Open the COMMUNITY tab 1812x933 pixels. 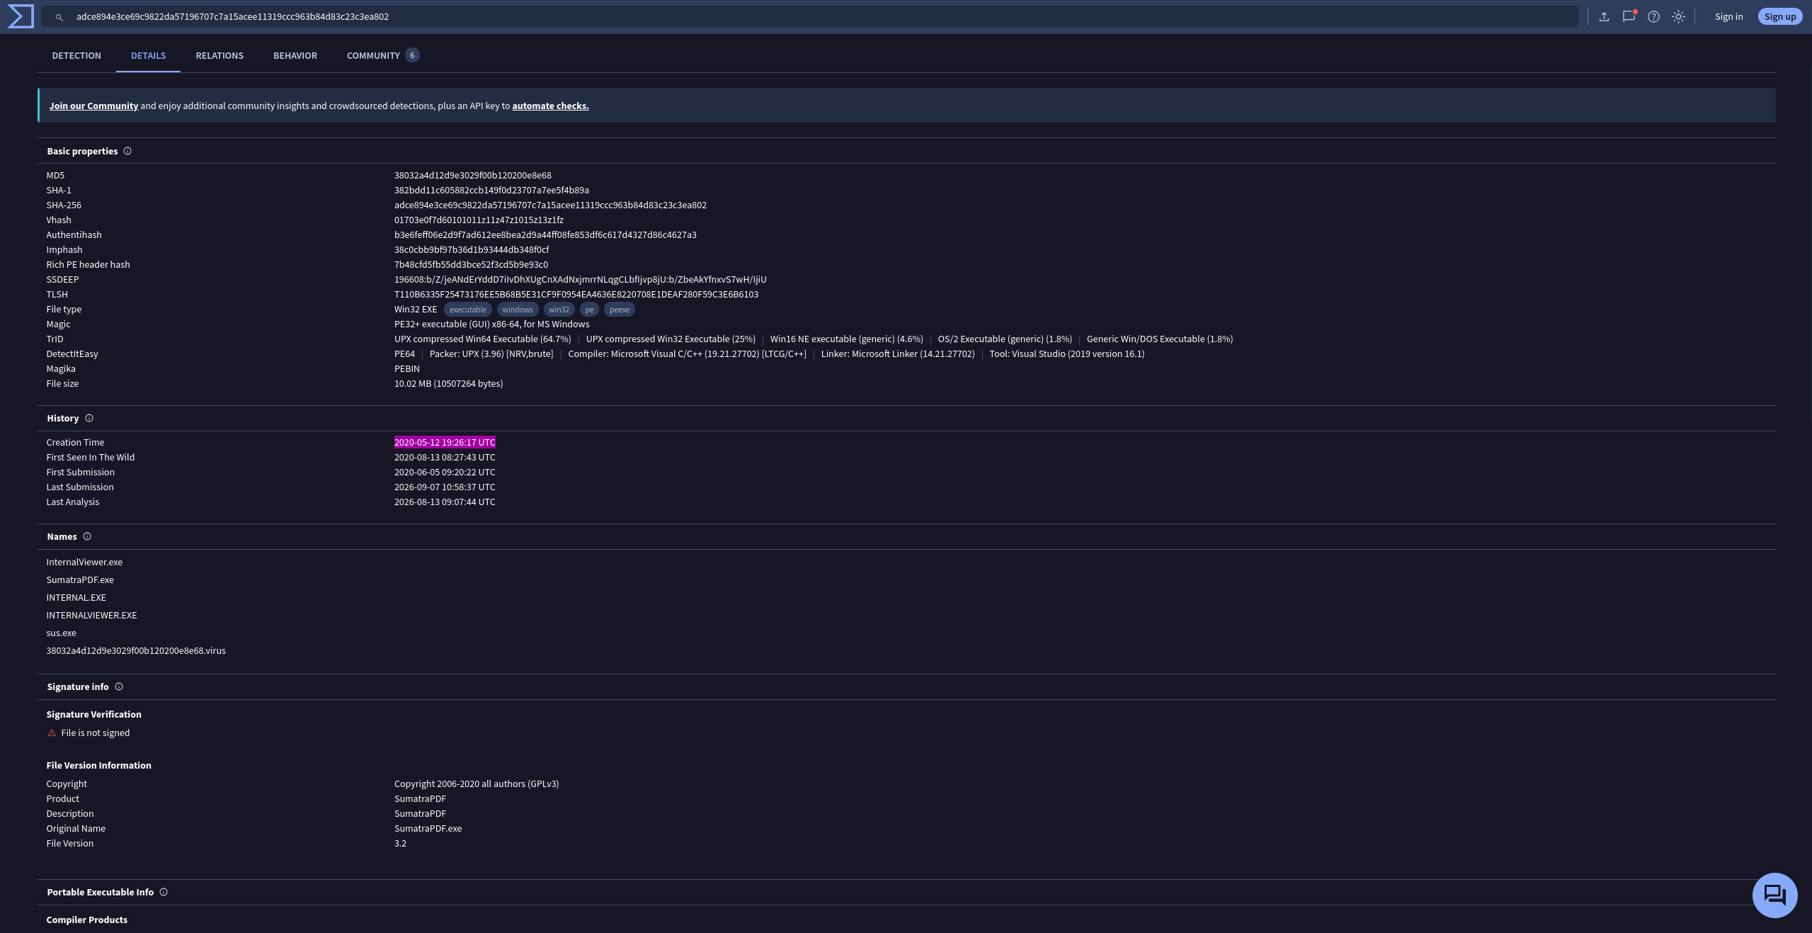click(x=383, y=55)
